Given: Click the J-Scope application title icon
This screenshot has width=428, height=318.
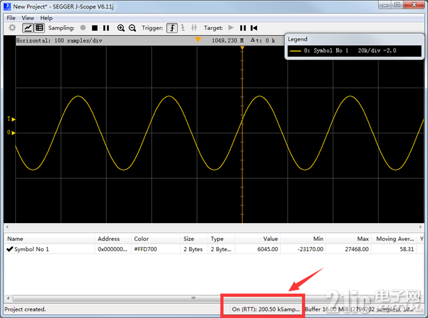Looking at the screenshot, I should pyautogui.click(x=7, y=7).
